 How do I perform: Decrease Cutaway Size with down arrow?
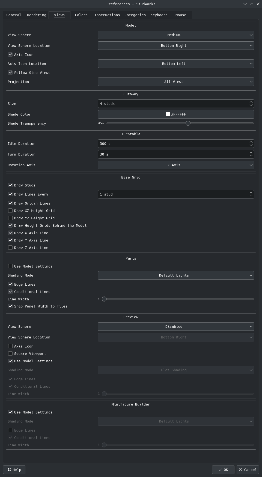pos(251,105)
